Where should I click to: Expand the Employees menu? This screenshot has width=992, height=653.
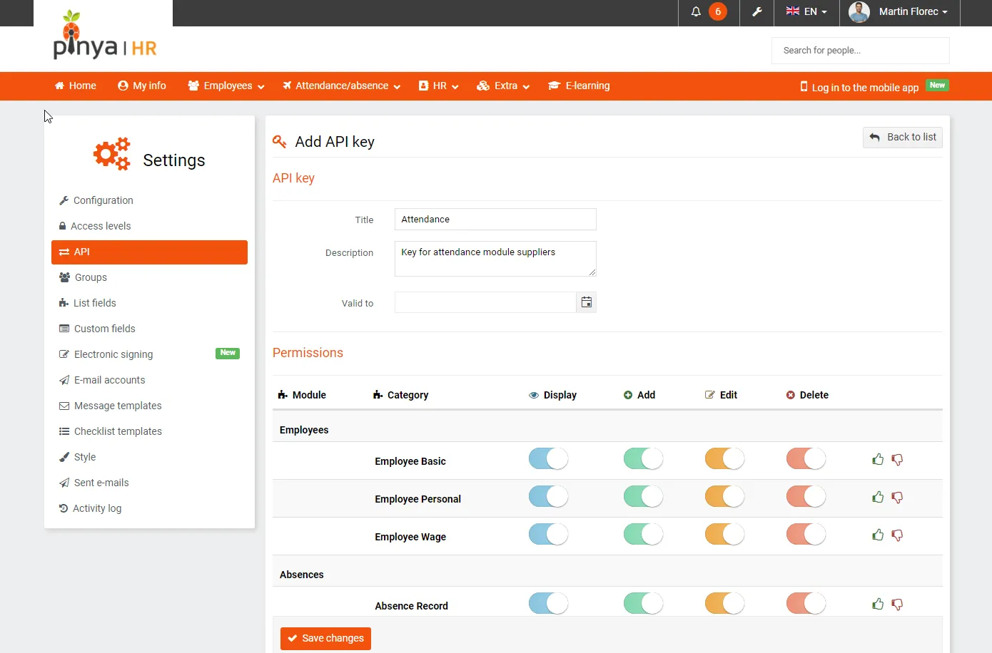[x=226, y=86]
